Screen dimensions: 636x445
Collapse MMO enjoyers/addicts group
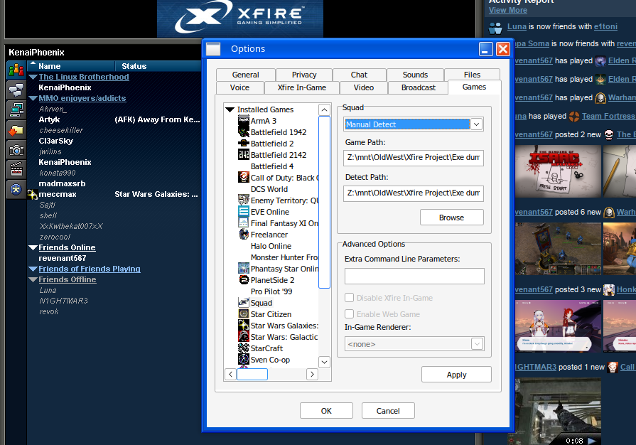pos(33,98)
